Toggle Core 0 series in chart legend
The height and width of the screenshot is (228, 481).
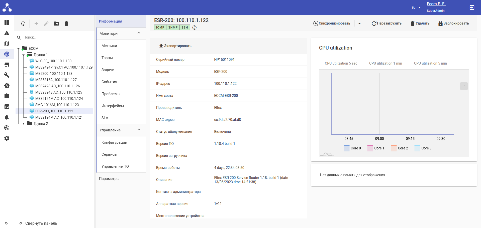tap(352, 148)
